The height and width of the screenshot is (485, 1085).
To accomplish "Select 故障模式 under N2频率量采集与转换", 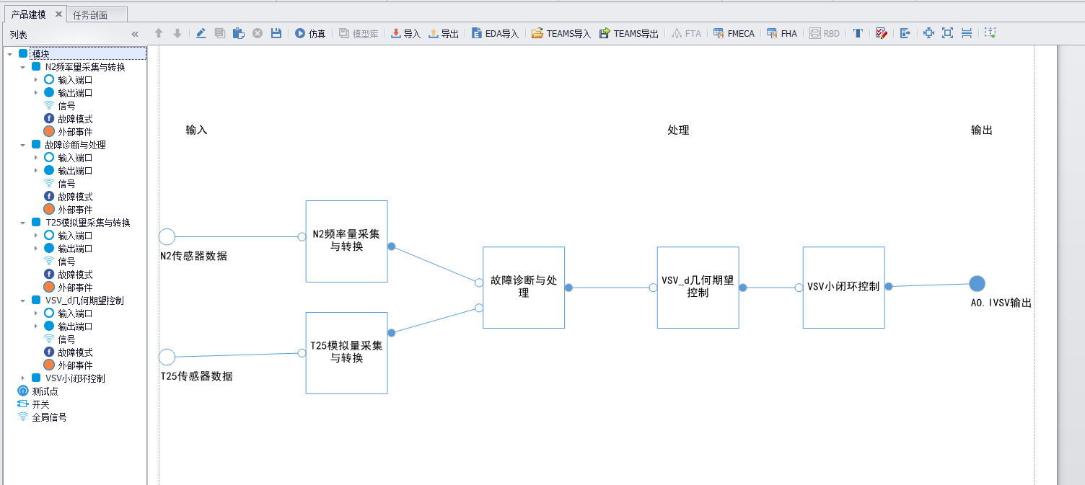I will click(x=75, y=119).
